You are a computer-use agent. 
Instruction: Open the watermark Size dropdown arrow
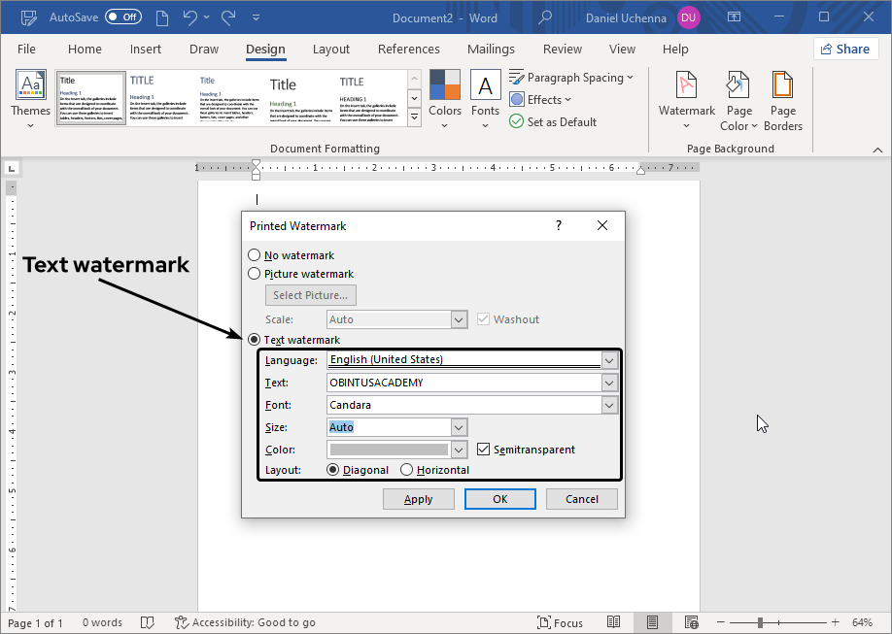tap(460, 427)
